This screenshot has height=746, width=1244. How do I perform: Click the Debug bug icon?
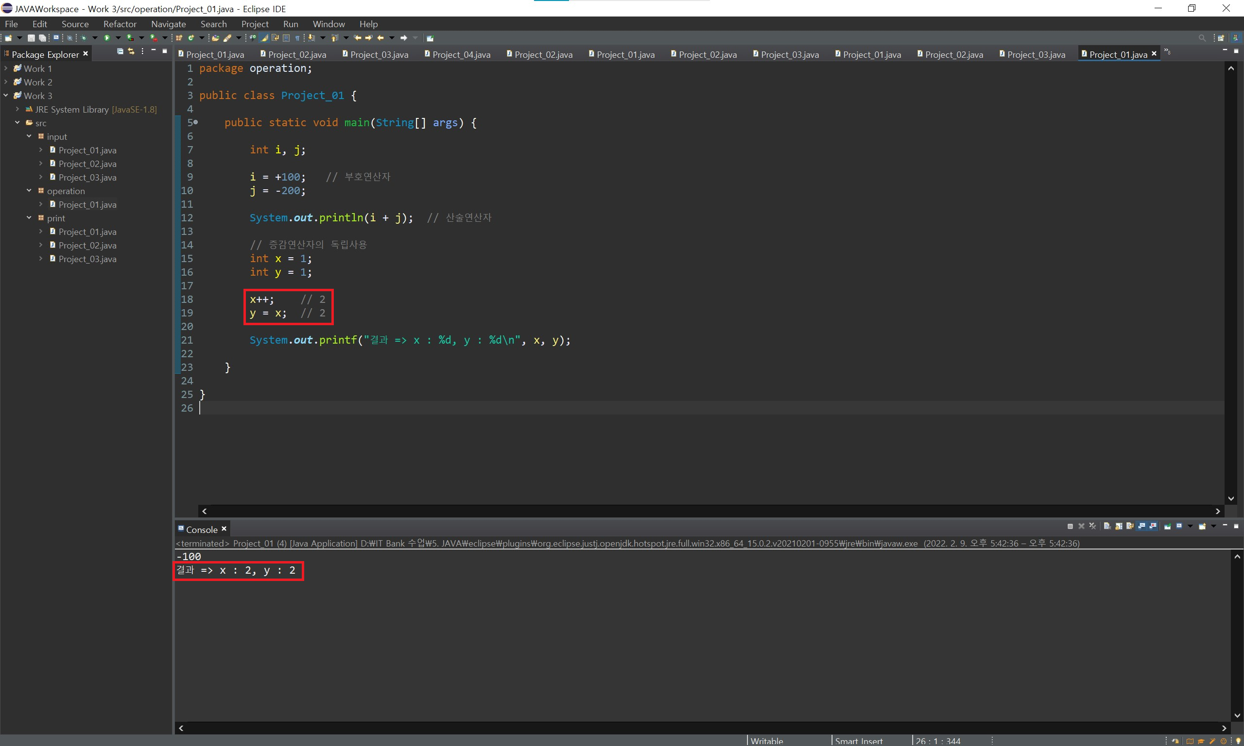click(84, 38)
